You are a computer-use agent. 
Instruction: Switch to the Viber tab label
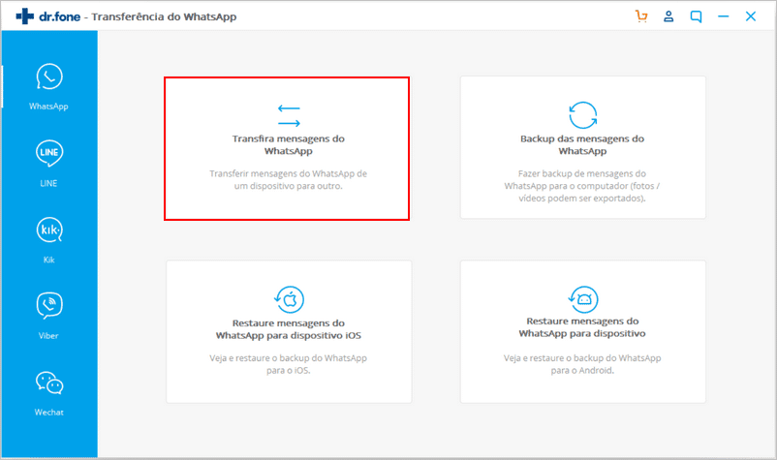[x=49, y=335]
